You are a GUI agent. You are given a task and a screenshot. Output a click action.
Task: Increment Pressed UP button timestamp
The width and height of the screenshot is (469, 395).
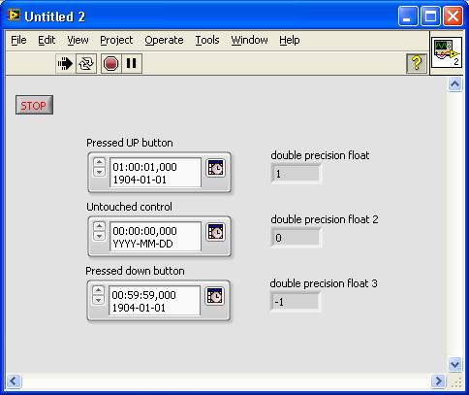[x=100, y=162]
